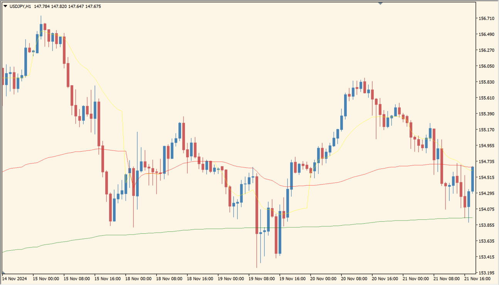Image resolution: width=499 pixels, height=285 pixels.
Task: Select price axis label 153.415
Action: [x=486, y=257]
